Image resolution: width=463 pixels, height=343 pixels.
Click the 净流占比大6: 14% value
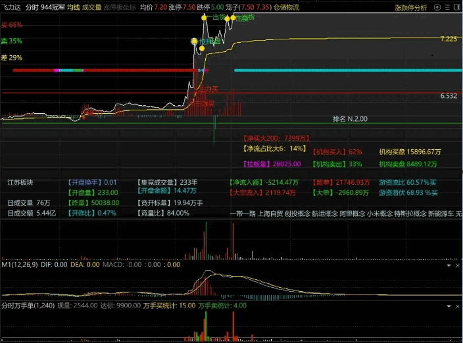(x=274, y=149)
